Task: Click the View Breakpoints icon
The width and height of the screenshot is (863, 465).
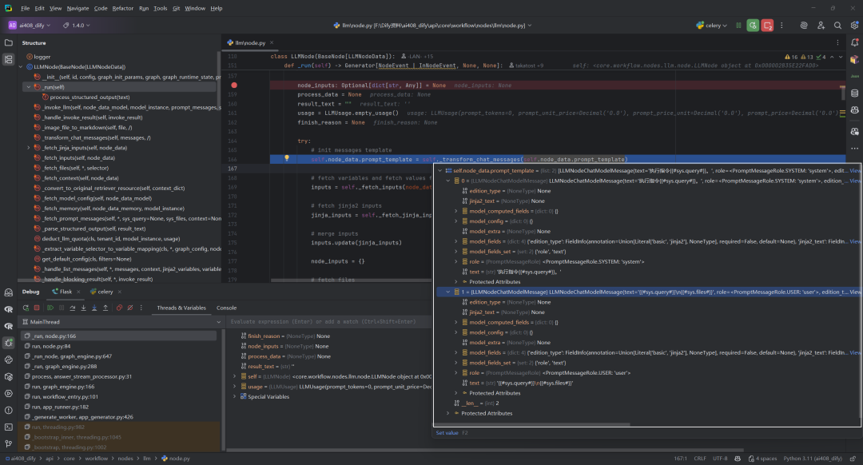Action: [119, 308]
